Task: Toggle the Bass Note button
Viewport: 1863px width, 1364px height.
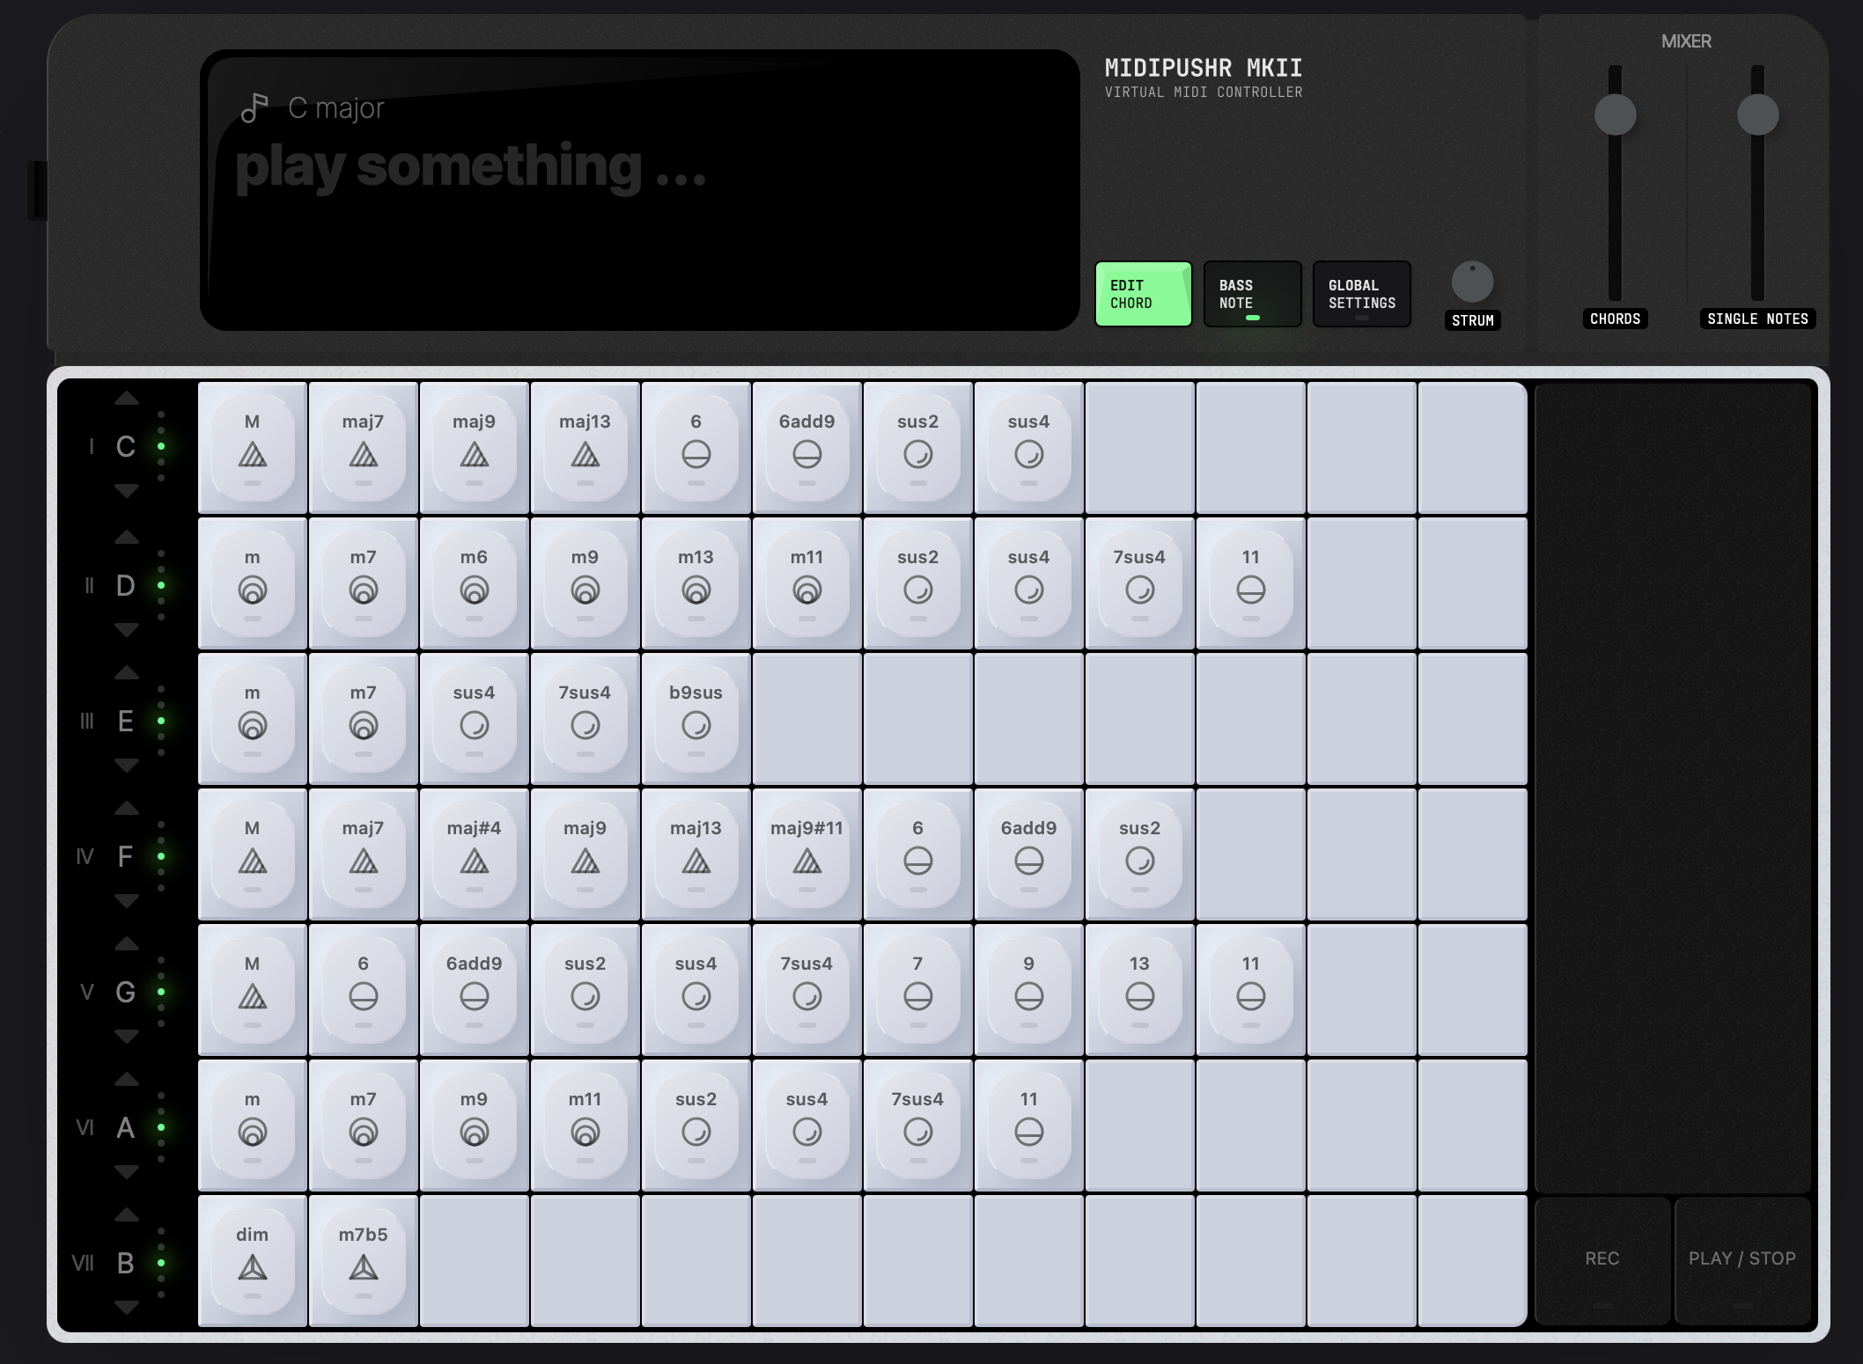Action: 1253,294
